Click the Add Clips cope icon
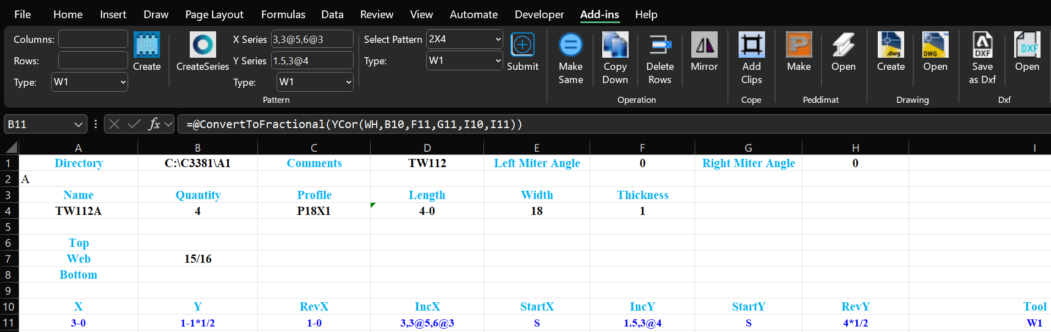 751,45
